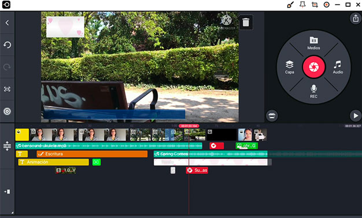The image size is (362, 218).
Task: Capture frame from the preview
Action: pos(7,89)
